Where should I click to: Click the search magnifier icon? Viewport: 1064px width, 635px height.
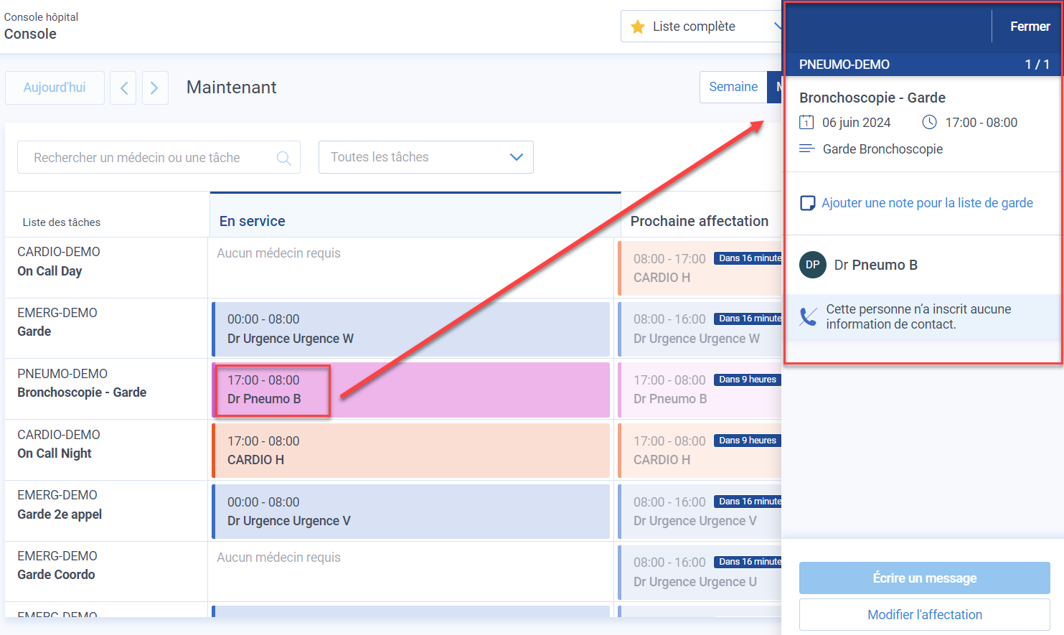point(284,158)
